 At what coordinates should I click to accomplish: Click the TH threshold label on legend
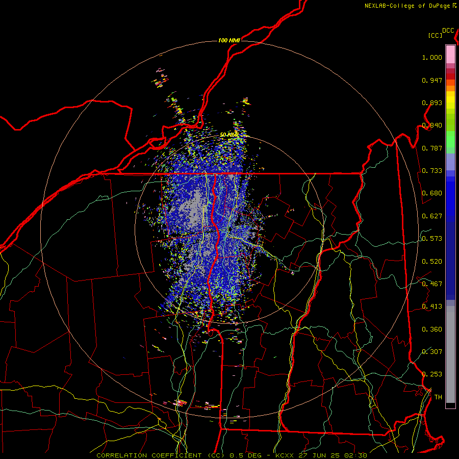tap(438, 397)
